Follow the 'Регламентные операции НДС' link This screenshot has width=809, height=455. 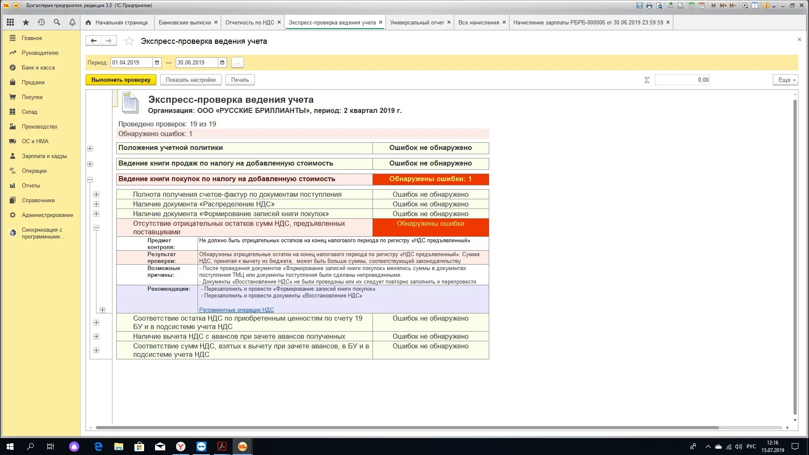coord(236,310)
